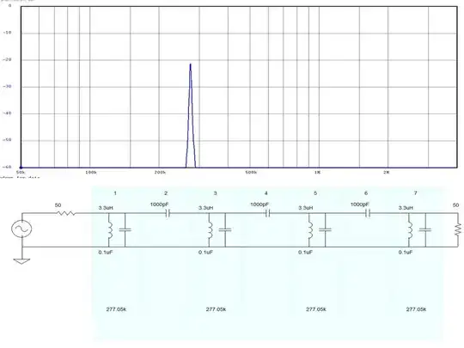Click the 277.05k value below stage 5
The width and height of the screenshot is (464, 348).
click(316, 309)
